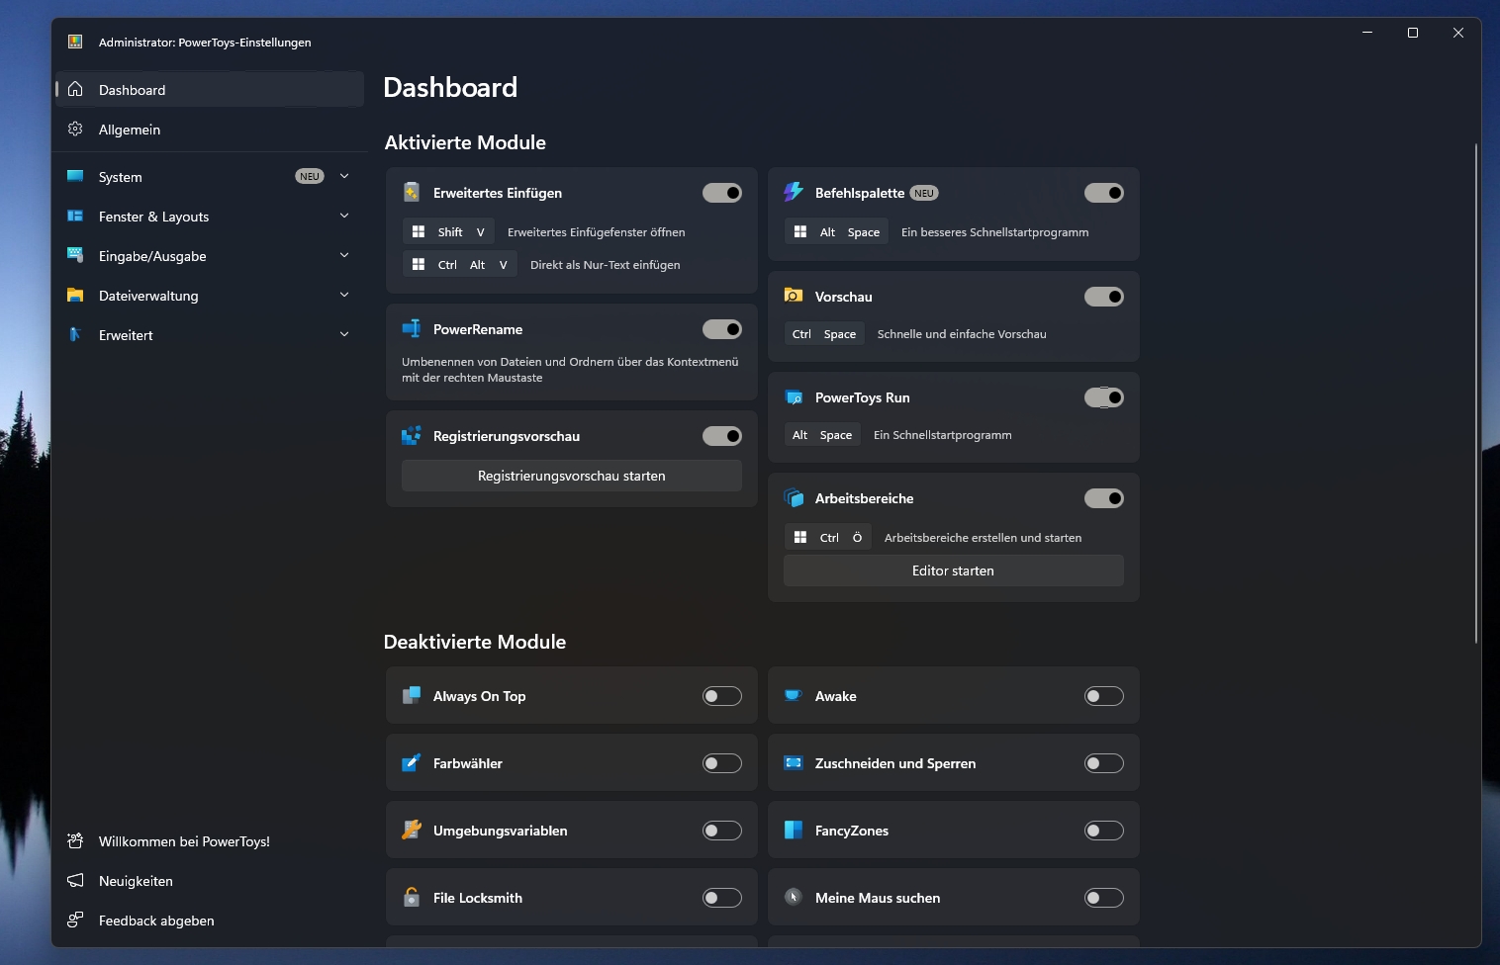Expand the Erweitert chevron

pos(344,334)
